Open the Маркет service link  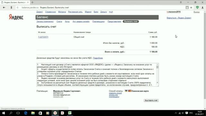(x=88, y=12)
